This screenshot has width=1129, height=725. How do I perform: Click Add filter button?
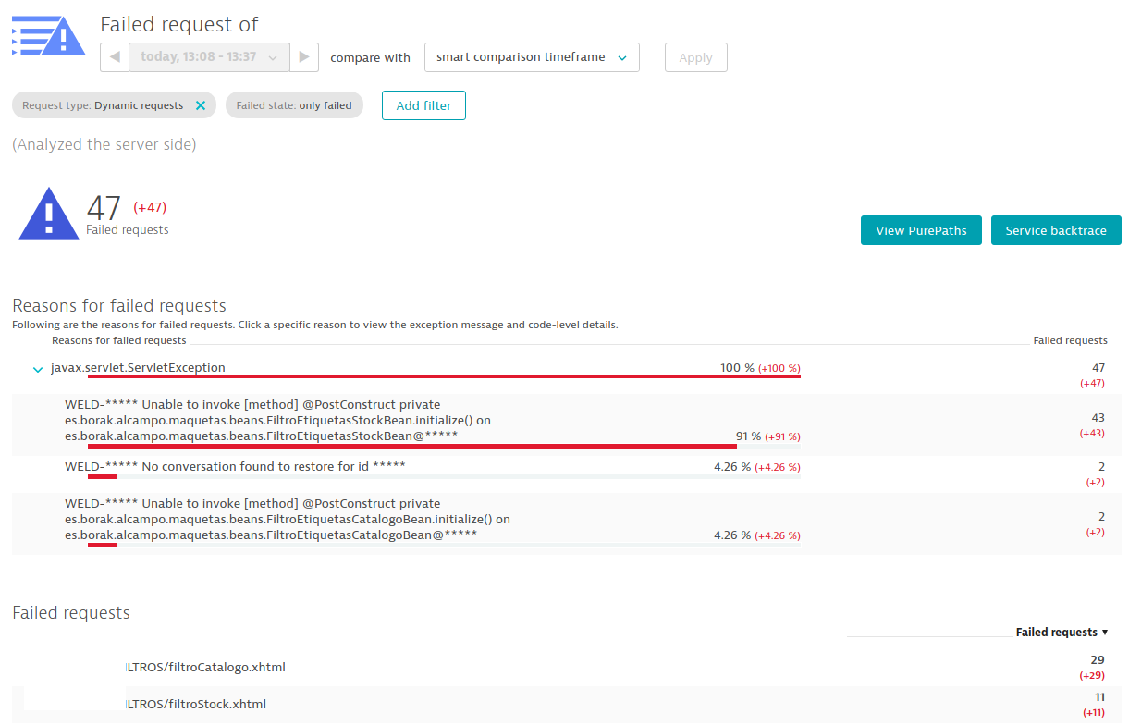[x=423, y=105]
